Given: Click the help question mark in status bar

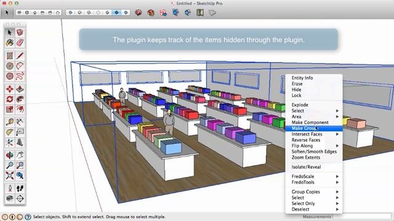Looking at the screenshot, I should click(x=28, y=217).
